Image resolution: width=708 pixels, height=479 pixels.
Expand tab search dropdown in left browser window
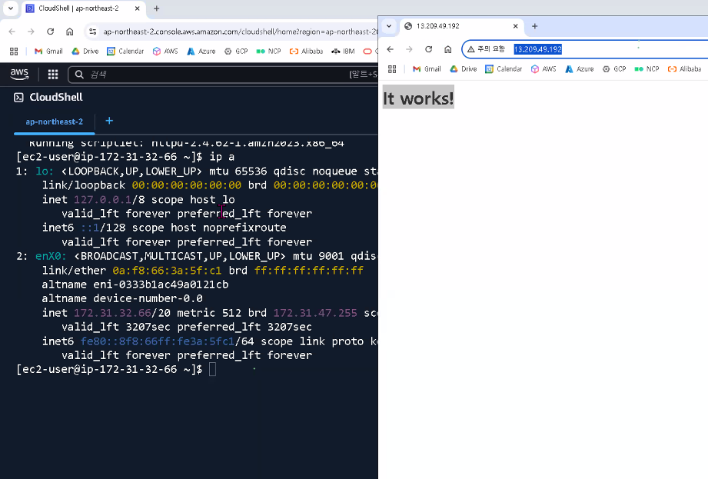(11, 8)
